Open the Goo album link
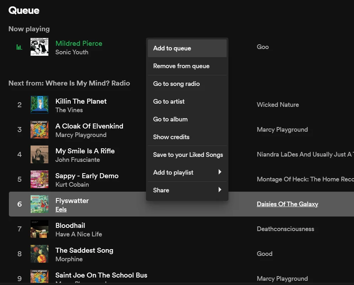The width and height of the screenshot is (354, 285). coord(263,47)
